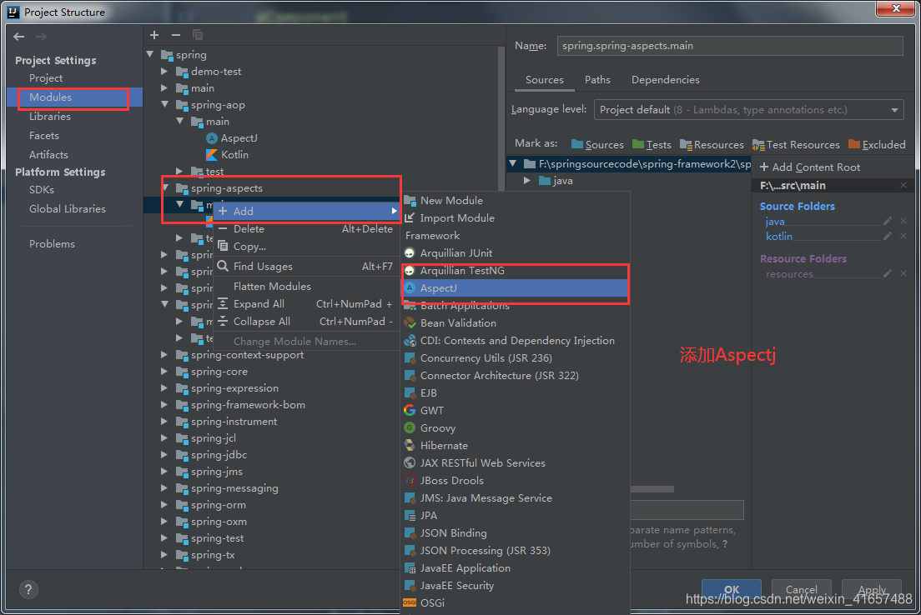Screen dimensions: 921x615
Task: Expand the spring-core module node
Action: click(x=164, y=372)
